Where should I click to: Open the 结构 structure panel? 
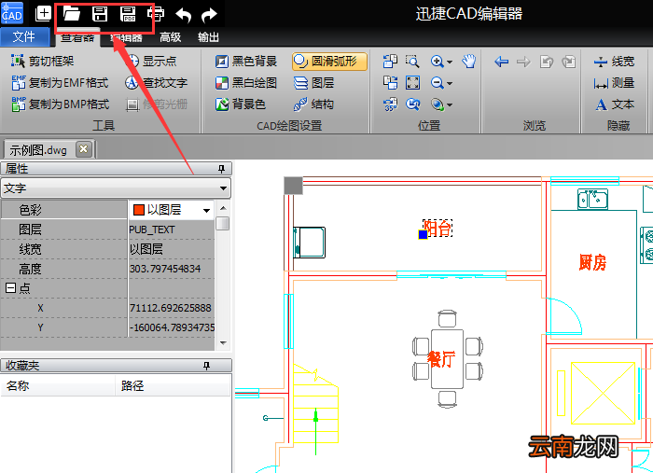313,104
